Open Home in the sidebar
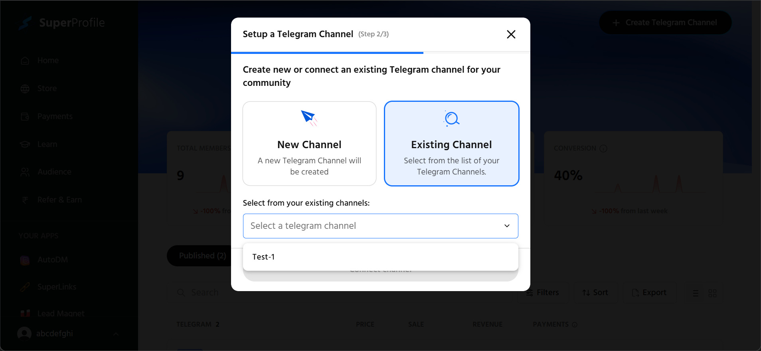This screenshot has width=761, height=351. tap(48, 61)
